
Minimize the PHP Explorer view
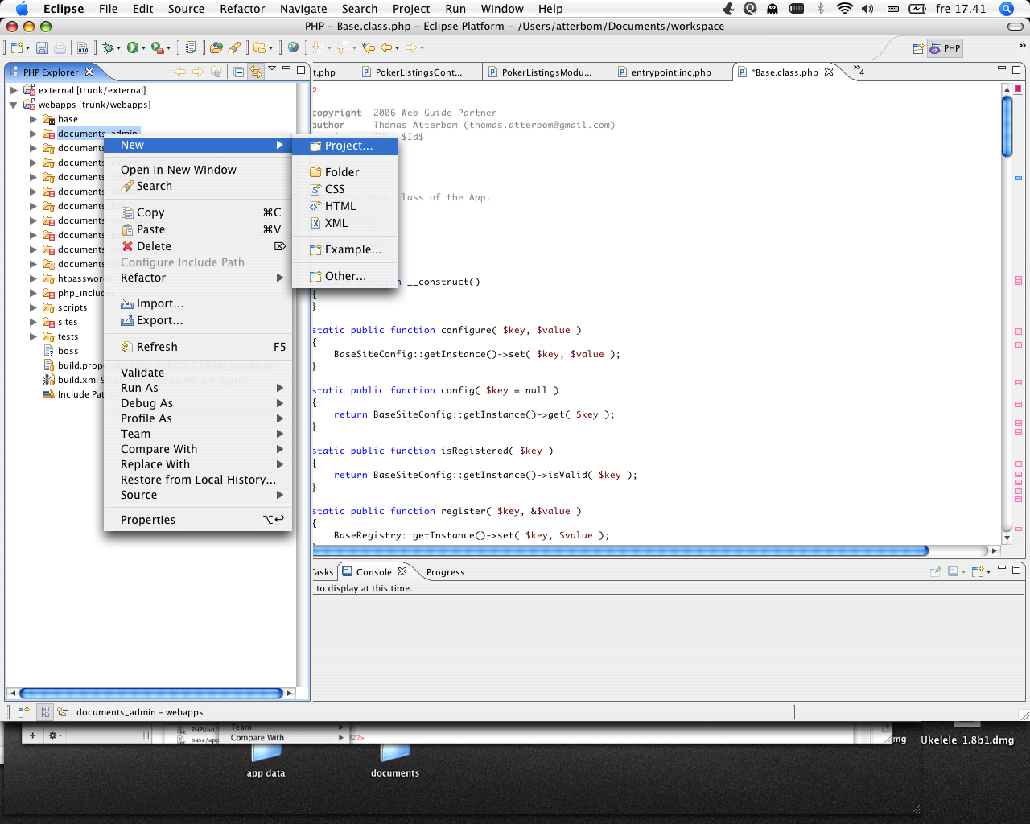point(286,69)
